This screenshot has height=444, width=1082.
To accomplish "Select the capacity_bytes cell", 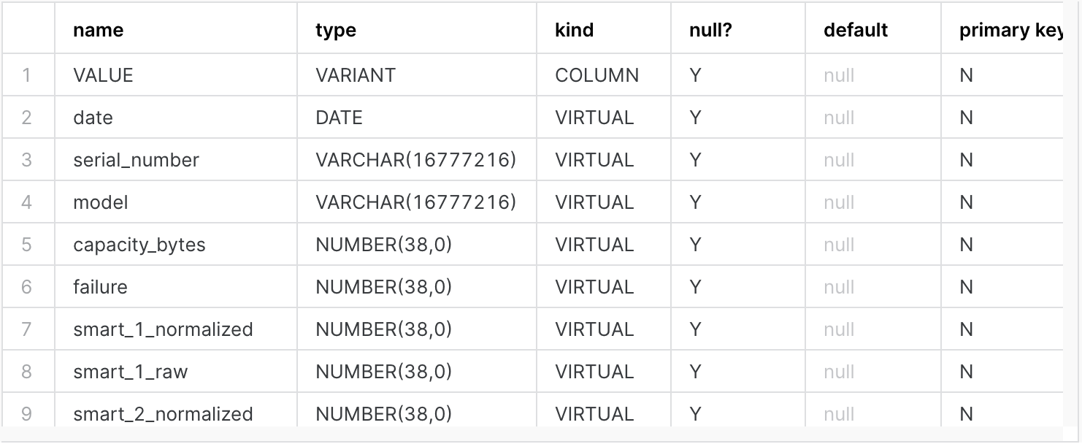I will click(x=175, y=245).
